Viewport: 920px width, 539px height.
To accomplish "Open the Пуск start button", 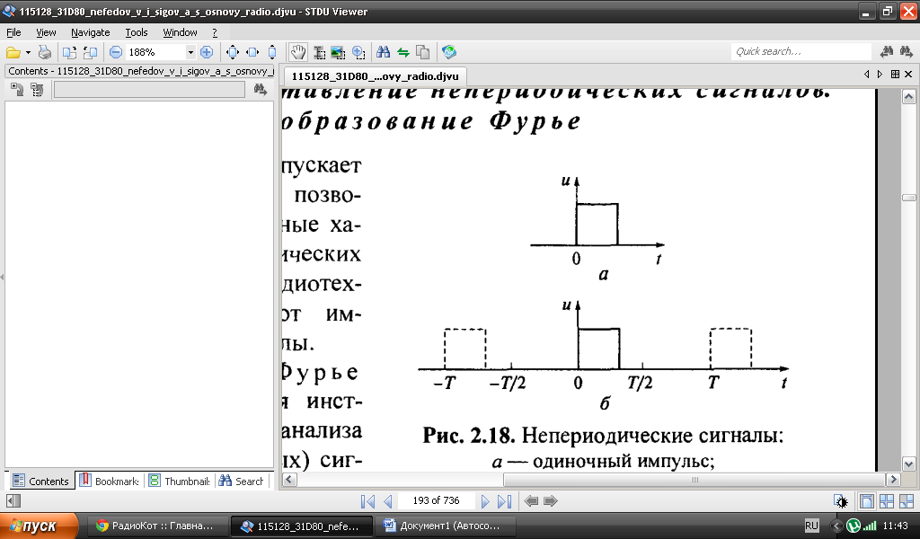I will point(39,526).
